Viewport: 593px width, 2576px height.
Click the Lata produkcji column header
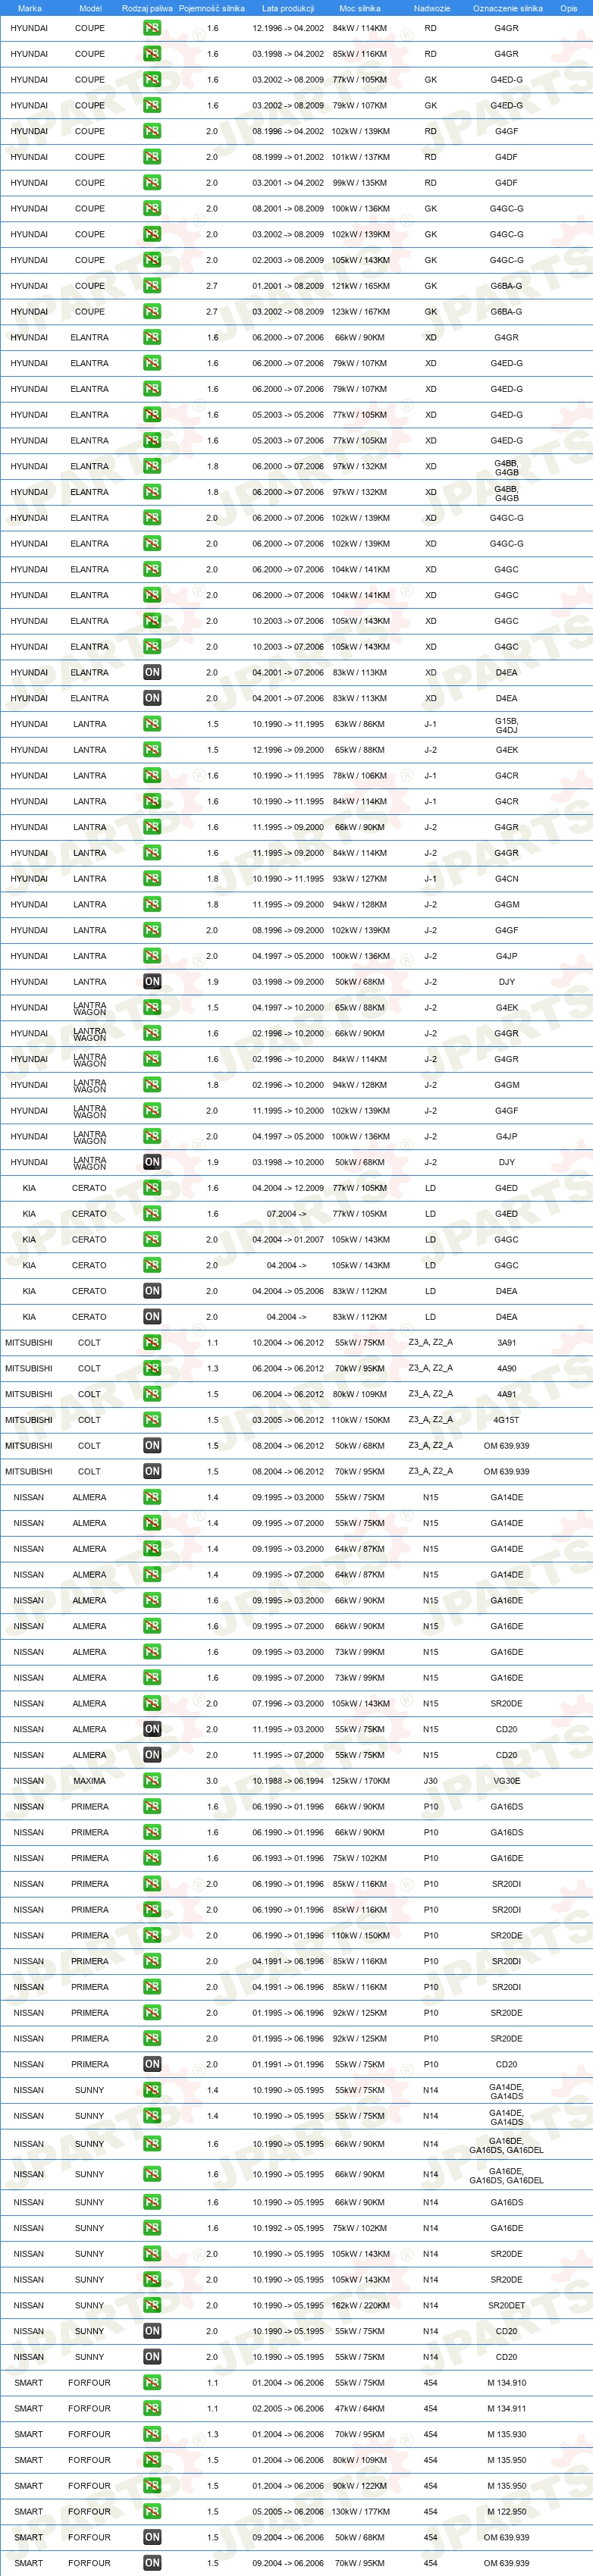tap(288, 8)
